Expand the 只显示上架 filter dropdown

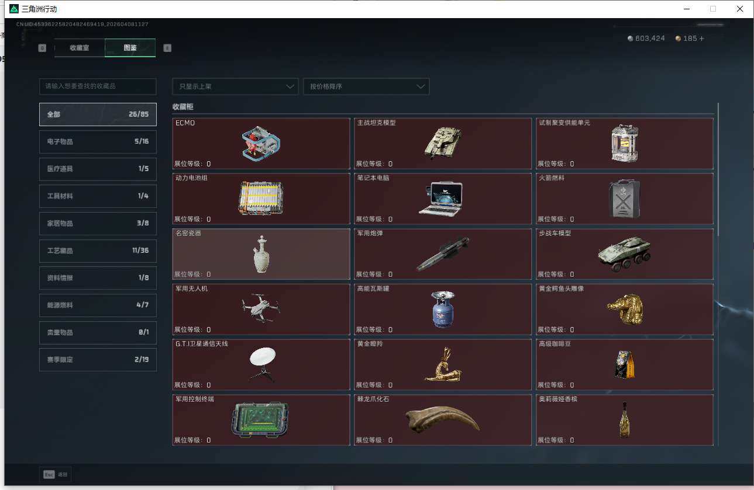[235, 86]
